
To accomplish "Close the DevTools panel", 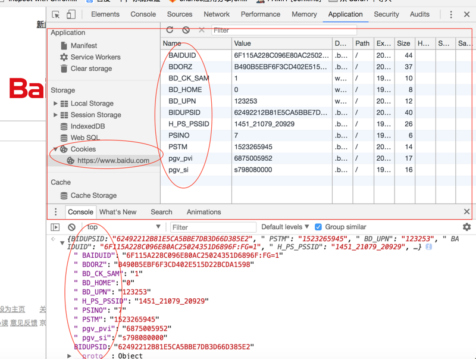I will [x=466, y=14].
